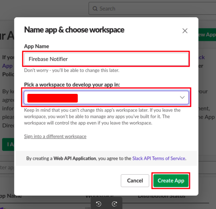The width and height of the screenshot is (216, 209).
Task: Click the 'Web API Application' bold text
Action: 75,158
